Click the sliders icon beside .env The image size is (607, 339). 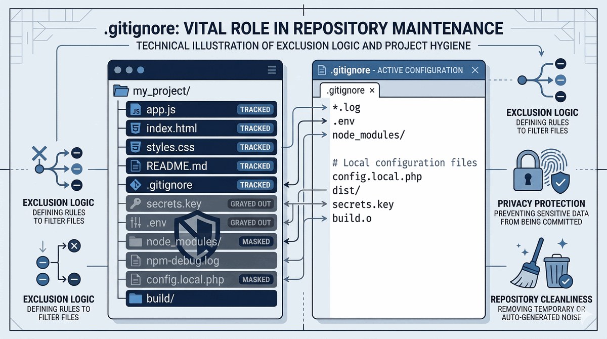(136, 223)
